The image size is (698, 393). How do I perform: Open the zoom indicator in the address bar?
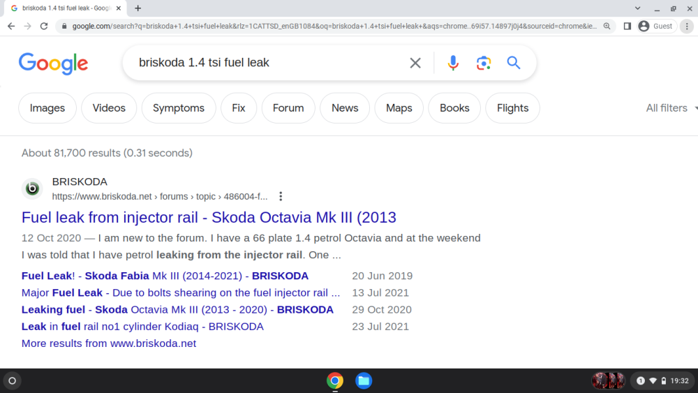click(x=607, y=27)
